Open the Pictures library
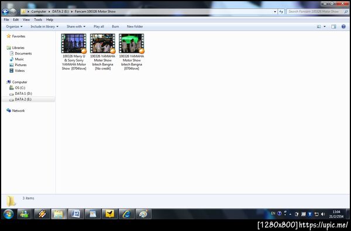 click(x=18, y=65)
